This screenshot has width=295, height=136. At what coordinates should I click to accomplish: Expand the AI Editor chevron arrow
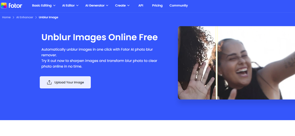pyautogui.click(x=77, y=6)
